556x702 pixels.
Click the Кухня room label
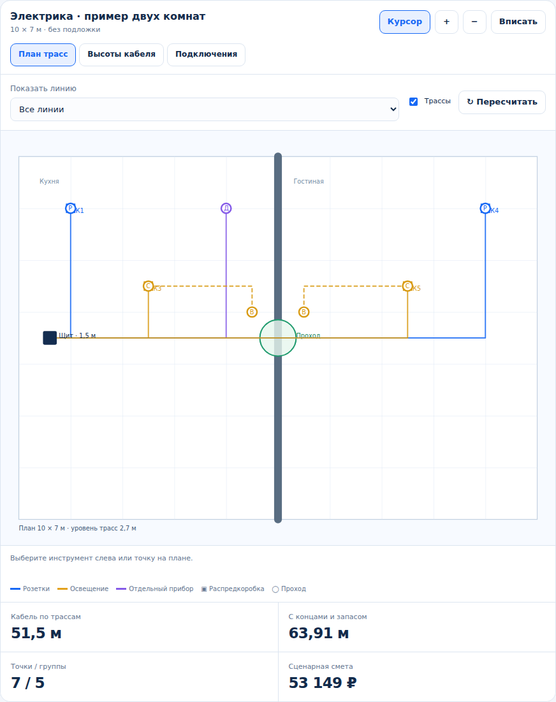(49, 181)
